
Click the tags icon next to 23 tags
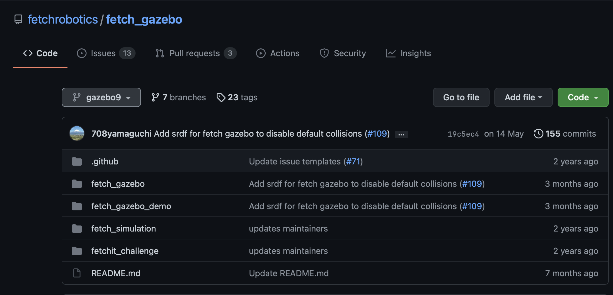[221, 97]
